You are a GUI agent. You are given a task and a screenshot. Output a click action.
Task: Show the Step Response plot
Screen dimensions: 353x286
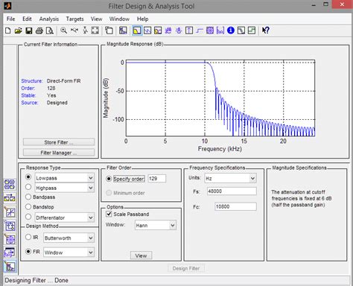click(200, 31)
